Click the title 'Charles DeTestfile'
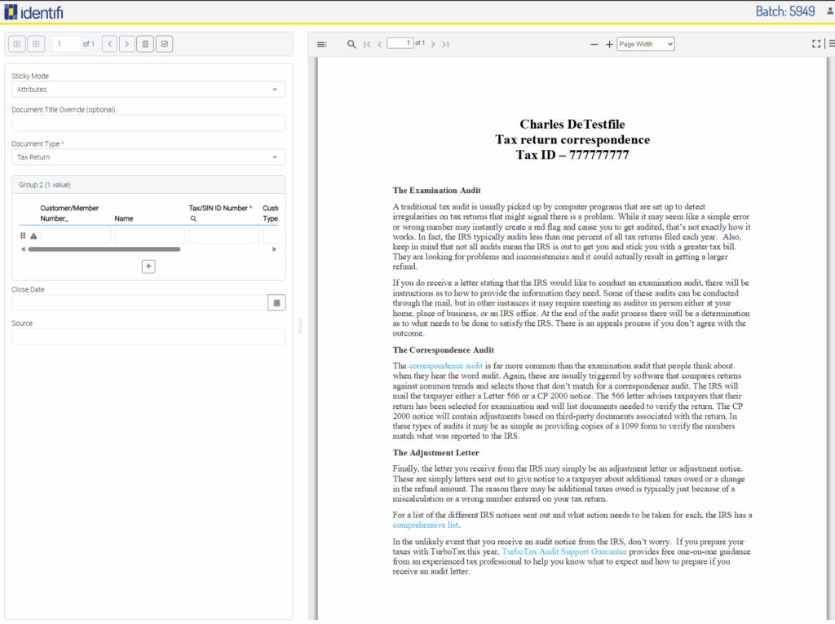835x624 pixels. (572, 124)
